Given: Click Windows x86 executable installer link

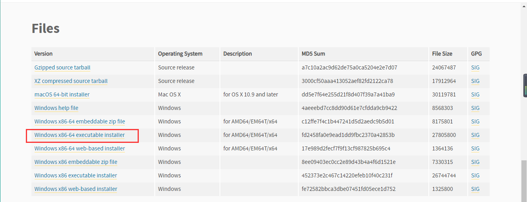Looking at the screenshot, I should [76, 175].
